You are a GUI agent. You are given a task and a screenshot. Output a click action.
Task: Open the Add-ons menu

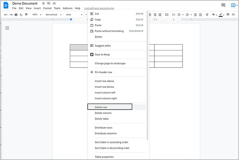67,8
